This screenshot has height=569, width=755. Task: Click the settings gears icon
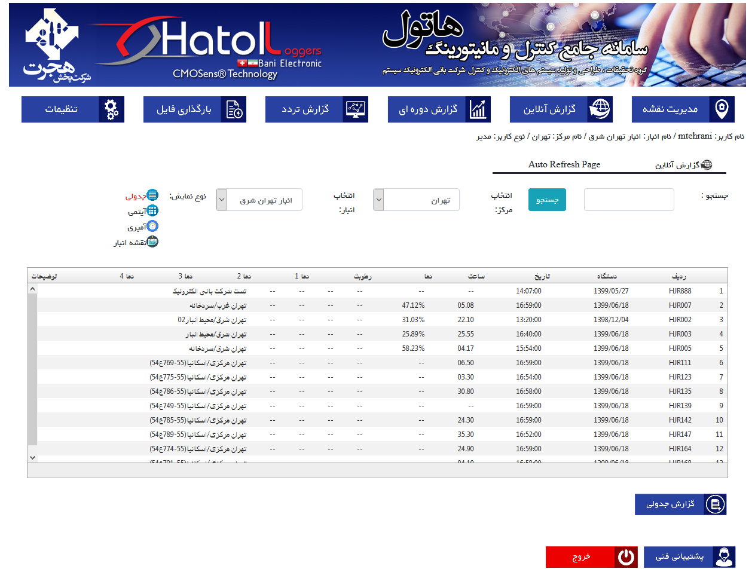point(112,109)
